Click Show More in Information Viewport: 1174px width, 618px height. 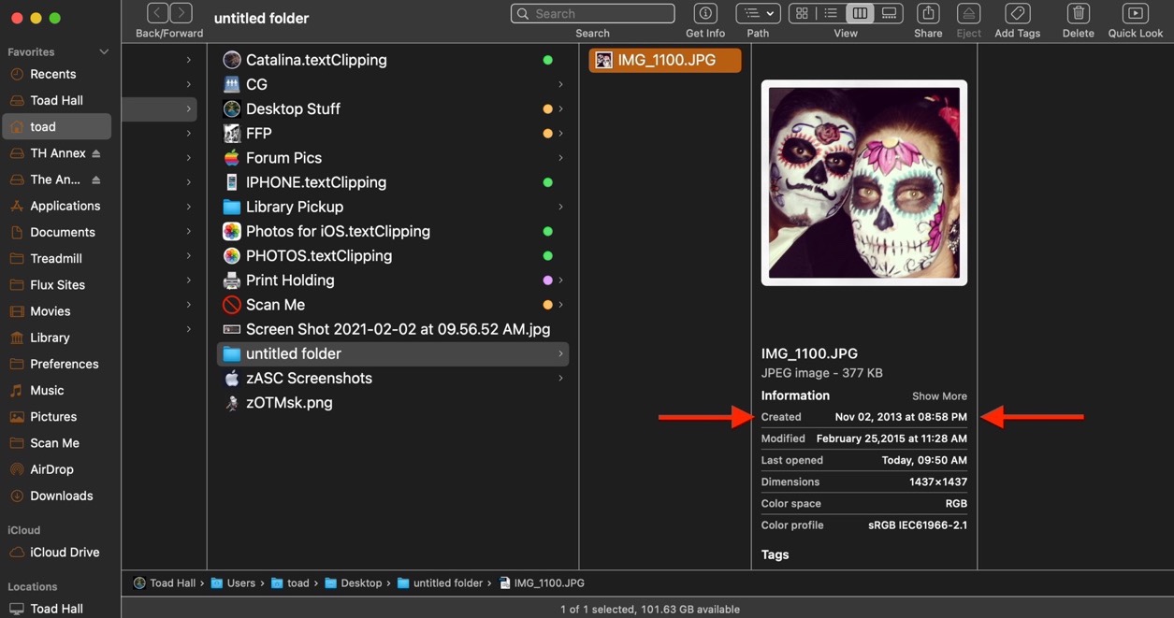tap(939, 396)
